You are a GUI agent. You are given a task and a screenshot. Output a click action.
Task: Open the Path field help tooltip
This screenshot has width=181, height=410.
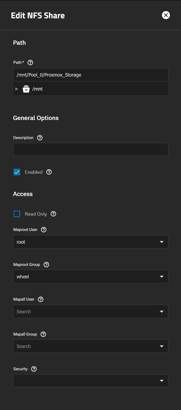click(x=30, y=63)
